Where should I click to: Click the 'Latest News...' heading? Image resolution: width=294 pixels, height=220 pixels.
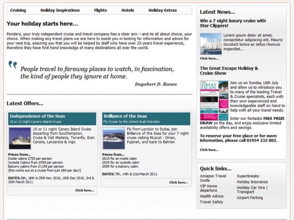pos(217,12)
